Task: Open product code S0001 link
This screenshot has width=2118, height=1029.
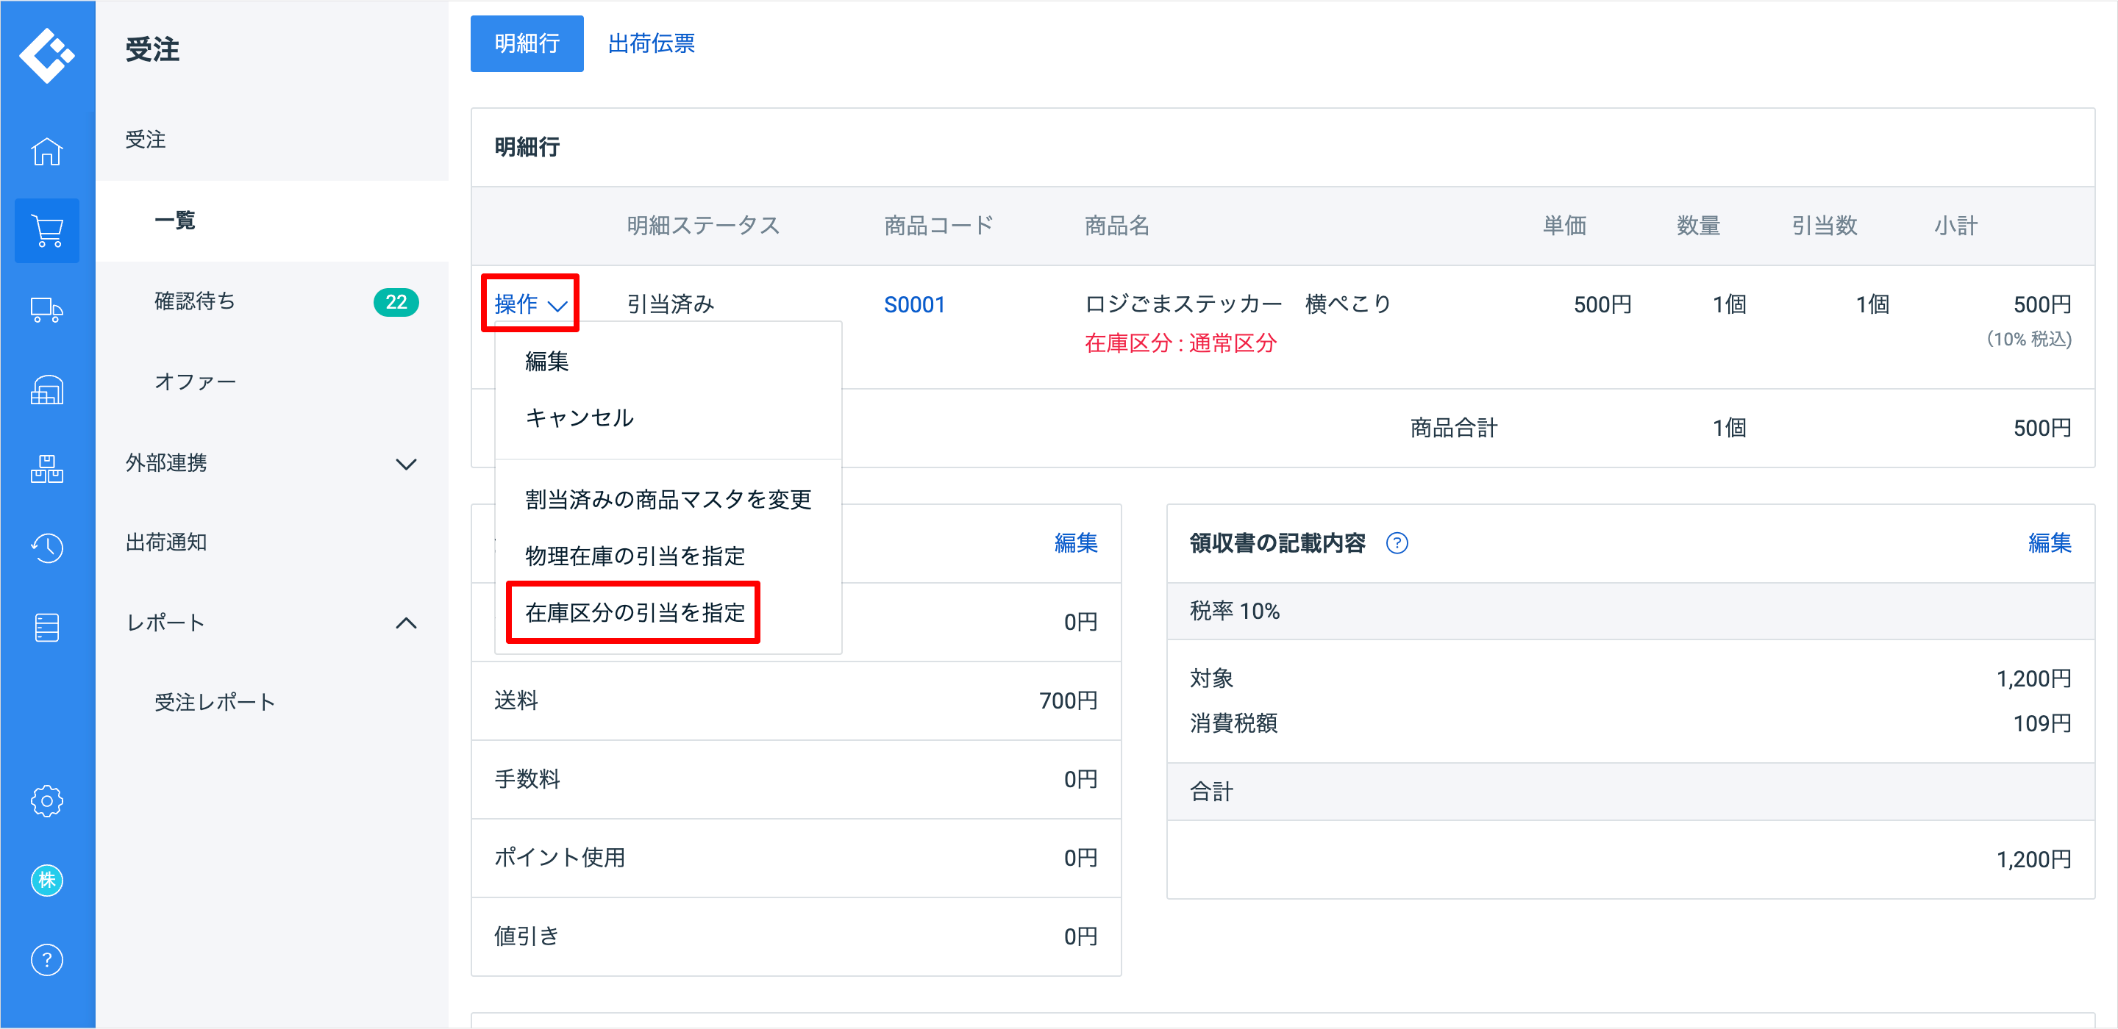Action: tap(913, 305)
